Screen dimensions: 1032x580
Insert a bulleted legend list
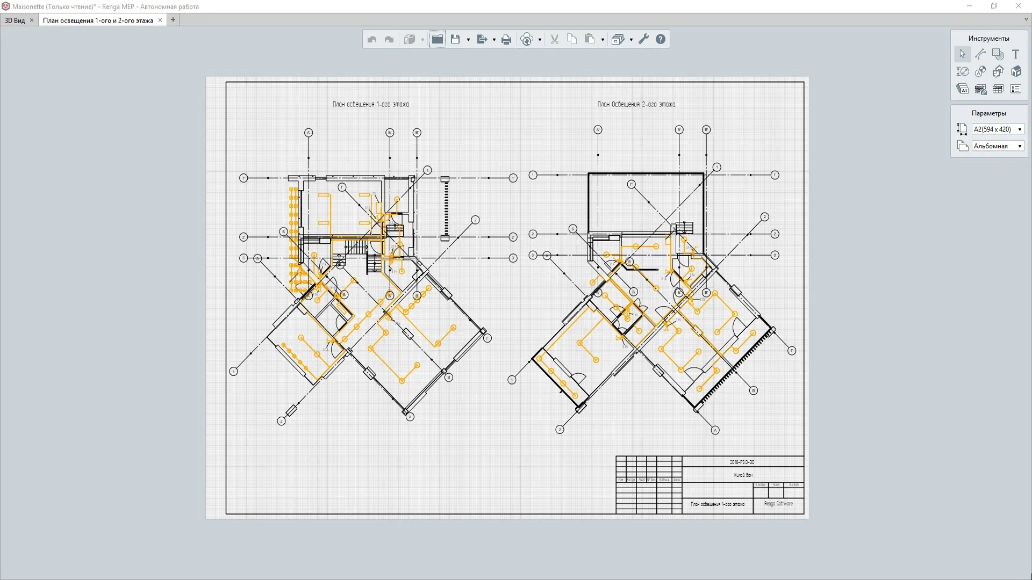coord(1015,89)
